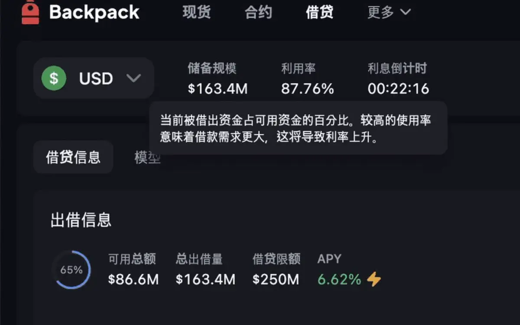Click the 出借信息 section heading
520x325 pixels.
point(81,220)
